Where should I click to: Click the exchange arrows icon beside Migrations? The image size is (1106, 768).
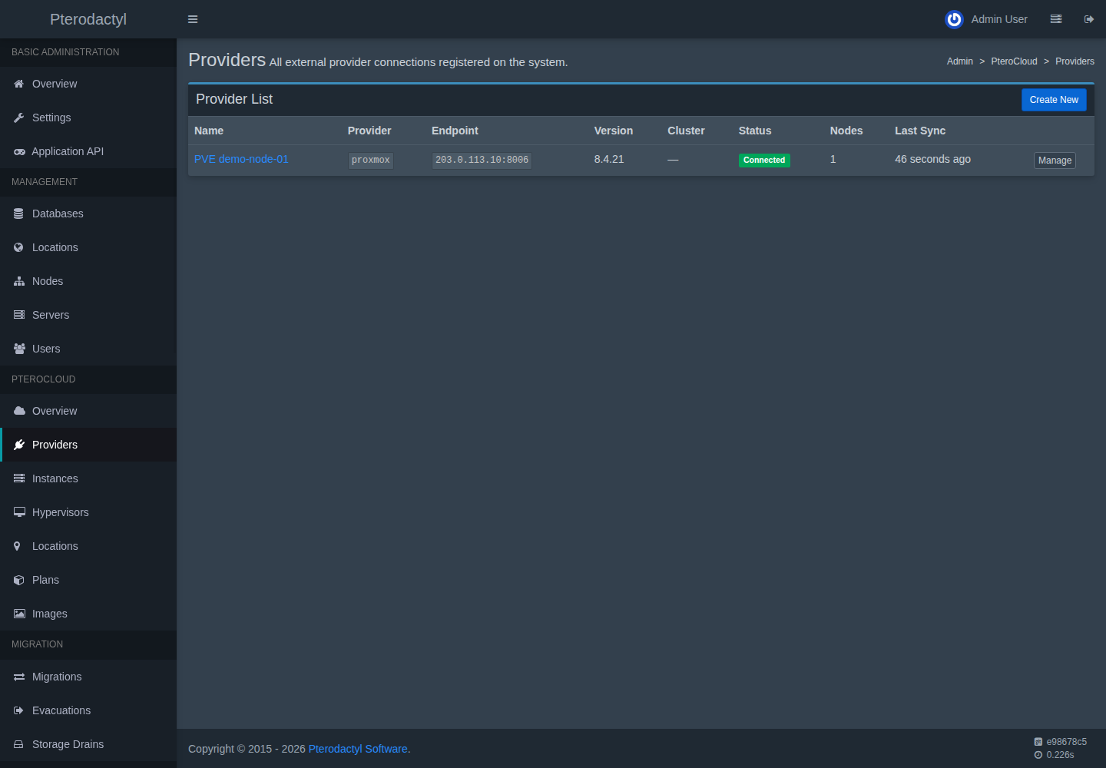(x=19, y=677)
